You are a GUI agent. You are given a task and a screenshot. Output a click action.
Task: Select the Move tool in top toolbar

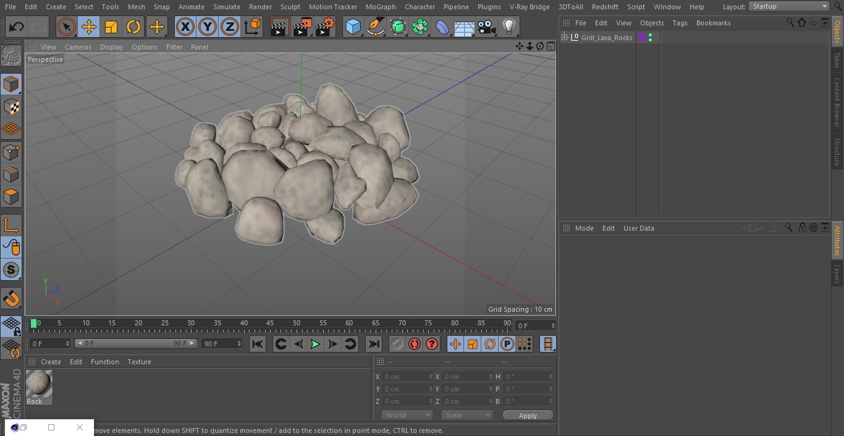89,27
